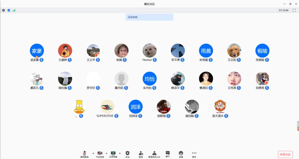Click the scrollbar on the right edge

(298, 126)
